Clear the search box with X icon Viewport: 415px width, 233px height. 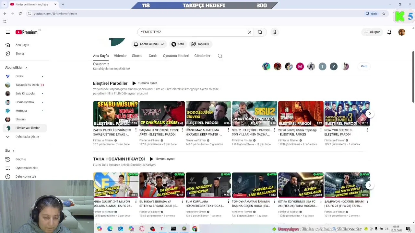(250, 32)
